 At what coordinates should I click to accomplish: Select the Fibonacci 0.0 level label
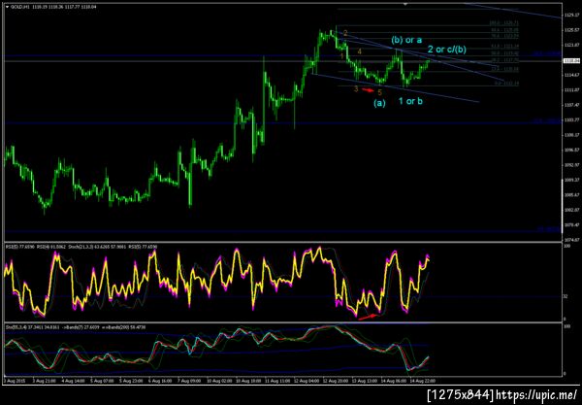click(507, 84)
